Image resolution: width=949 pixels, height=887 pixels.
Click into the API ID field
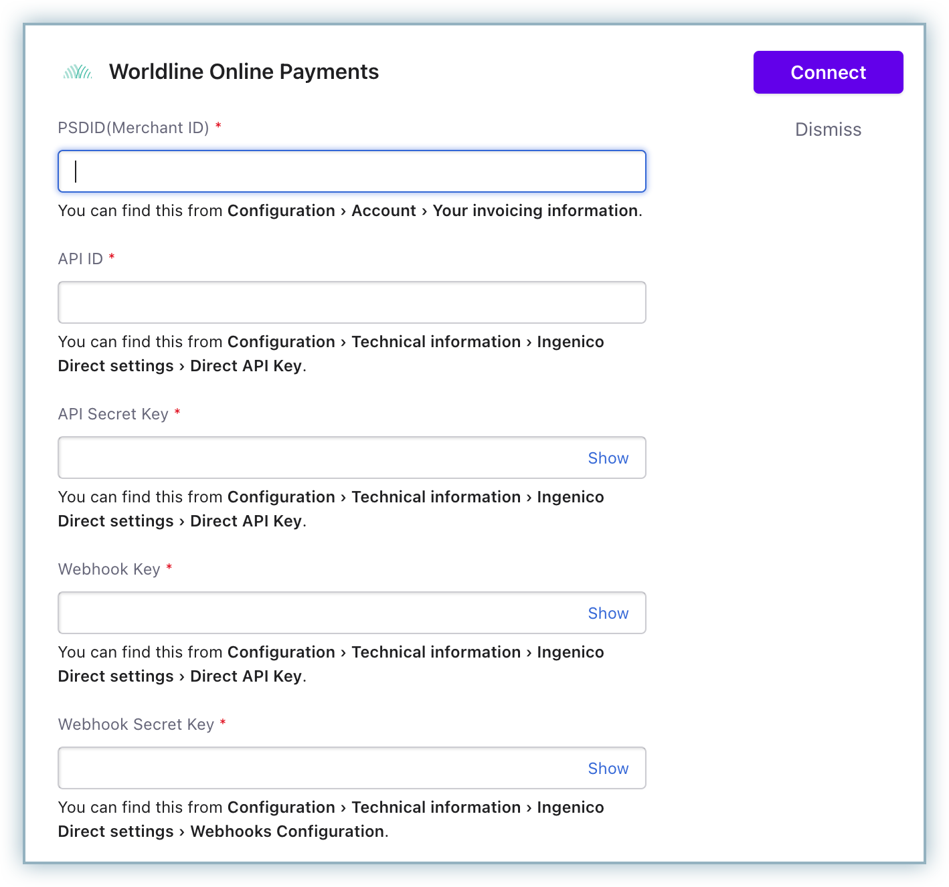tap(352, 302)
